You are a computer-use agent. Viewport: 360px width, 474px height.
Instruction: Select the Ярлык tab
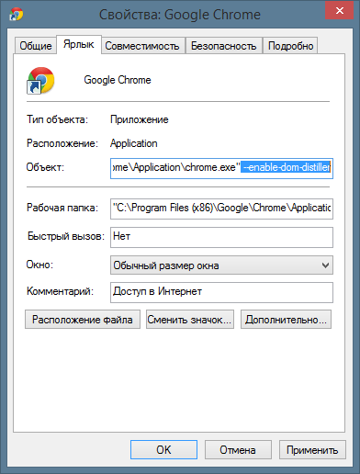[x=79, y=44]
